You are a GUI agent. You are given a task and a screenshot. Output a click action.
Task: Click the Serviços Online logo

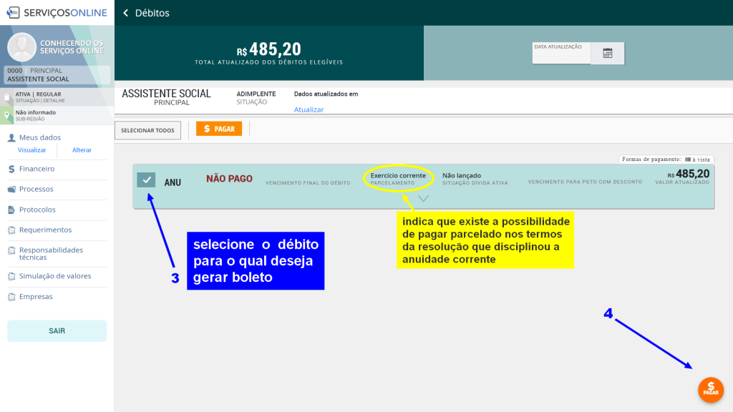click(57, 12)
